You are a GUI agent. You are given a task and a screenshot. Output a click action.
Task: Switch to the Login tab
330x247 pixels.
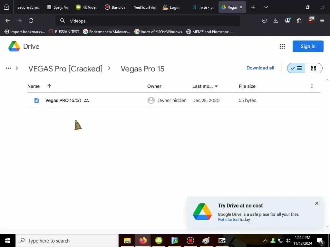174,7
